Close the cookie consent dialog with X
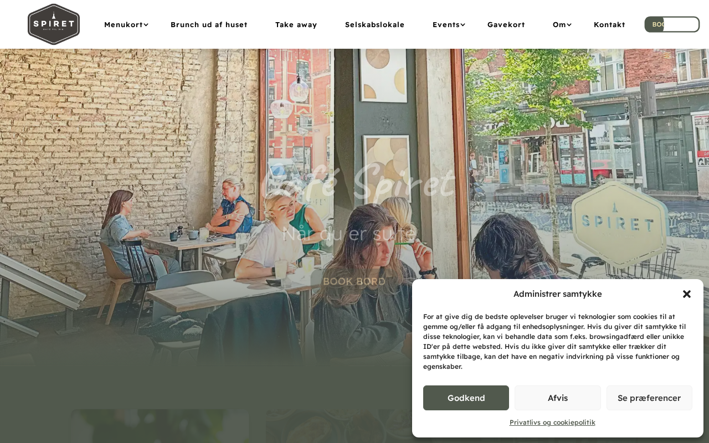 tap(687, 294)
